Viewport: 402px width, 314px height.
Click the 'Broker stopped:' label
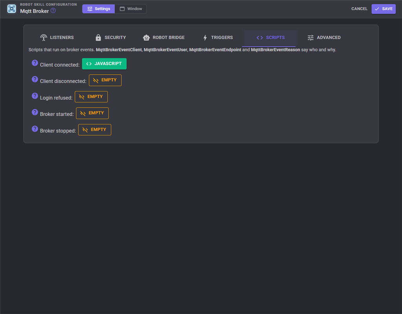click(58, 131)
